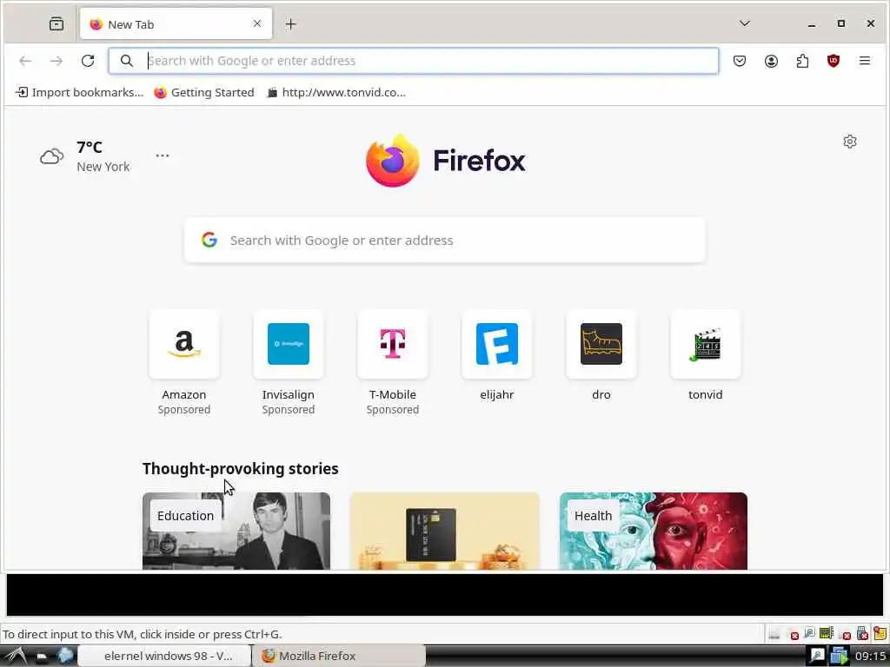The image size is (890, 667).
Task: Click the tray magnifier screen icon
Action: coord(816,656)
